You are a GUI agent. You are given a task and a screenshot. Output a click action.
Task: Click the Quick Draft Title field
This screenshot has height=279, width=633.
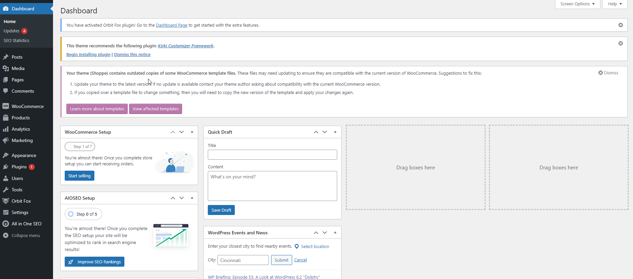[272, 155]
